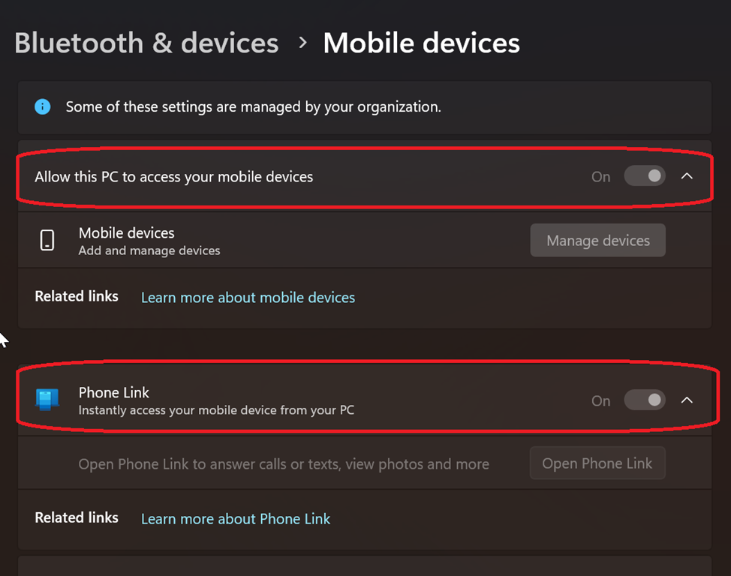Viewport: 731px width, 576px height.
Task: Open Learn more about mobile devices link
Action: pyautogui.click(x=248, y=298)
